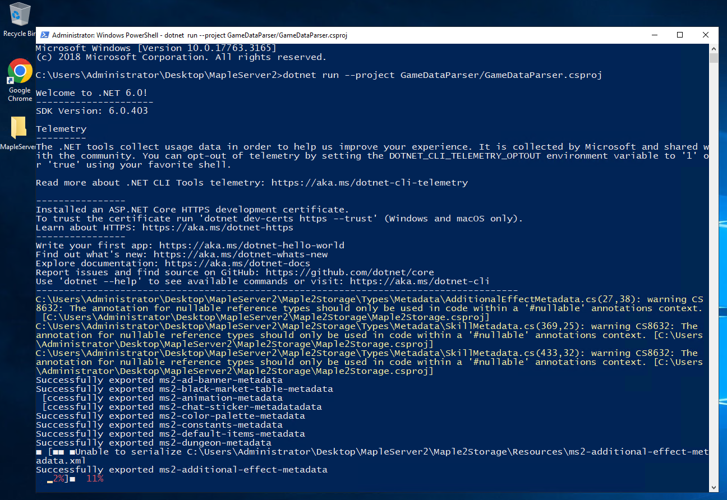Click the 'Unable to serialize' error line
This screenshot has height=500, width=727.
[x=372, y=456]
